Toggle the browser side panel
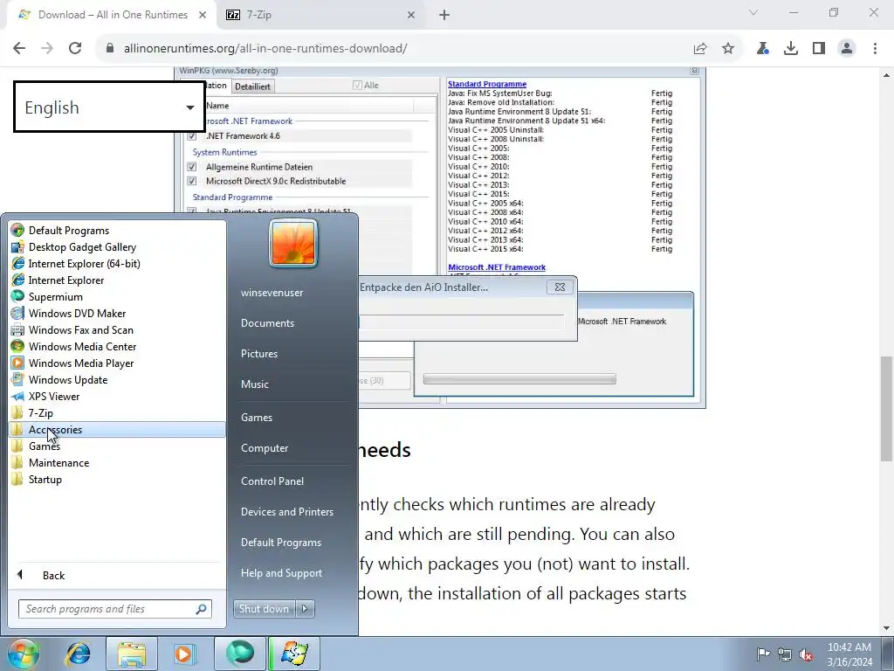This screenshot has width=894, height=671. pyautogui.click(x=819, y=49)
